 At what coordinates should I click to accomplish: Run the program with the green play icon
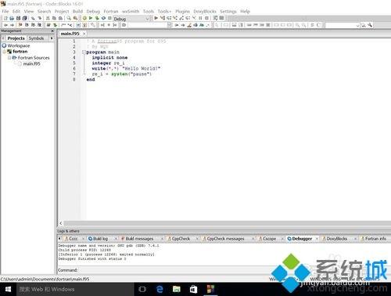pos(91,18)
